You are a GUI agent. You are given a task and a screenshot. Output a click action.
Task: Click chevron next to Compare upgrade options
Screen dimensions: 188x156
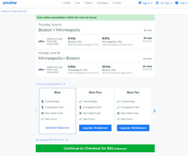pos(64,84)
